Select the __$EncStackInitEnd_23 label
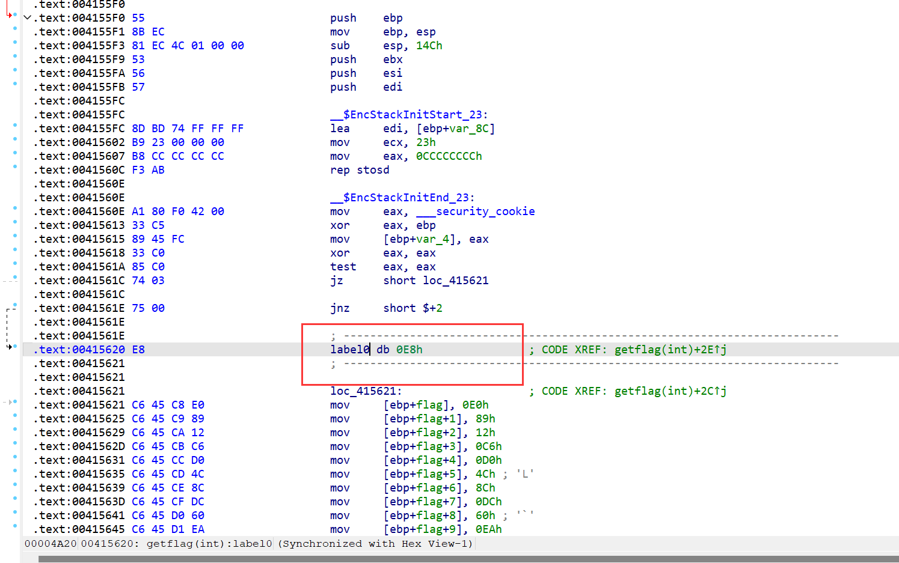This screenshot has height=563, width=899. 402,198
